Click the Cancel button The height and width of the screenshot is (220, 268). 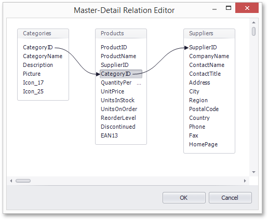click(230, 198)
